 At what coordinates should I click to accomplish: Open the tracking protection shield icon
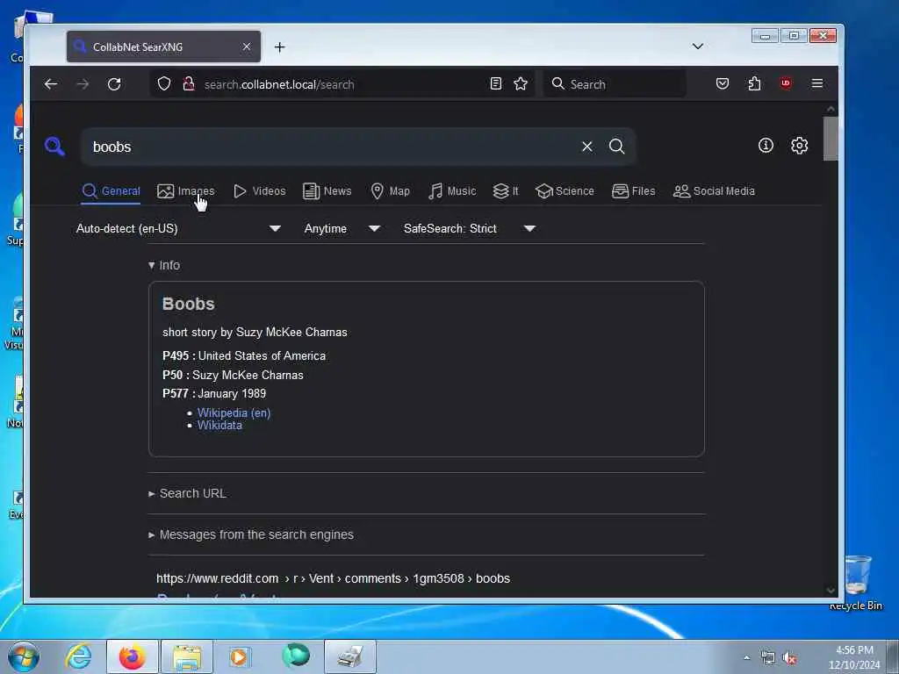click(164, 83)
